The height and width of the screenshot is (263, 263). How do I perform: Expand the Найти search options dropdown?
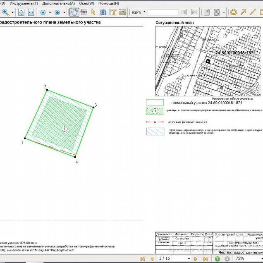143,12
